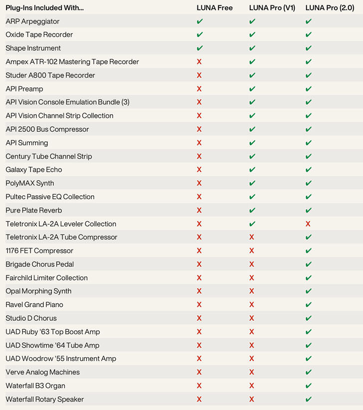Select the LUNA Pro (2.0) column header
The width and height of the screenshot is (363, 410).
[x=330, y=8]
